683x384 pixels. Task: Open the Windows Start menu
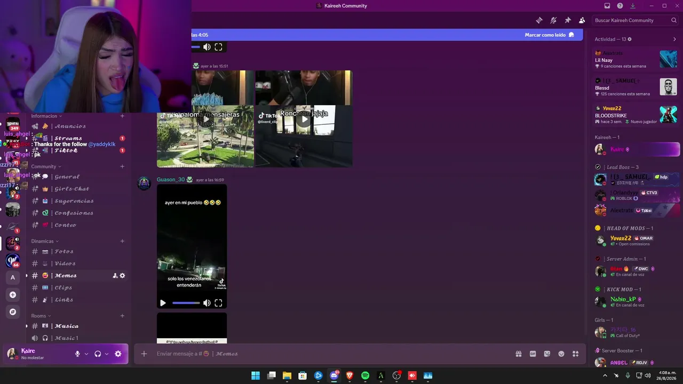click(256, 375)
